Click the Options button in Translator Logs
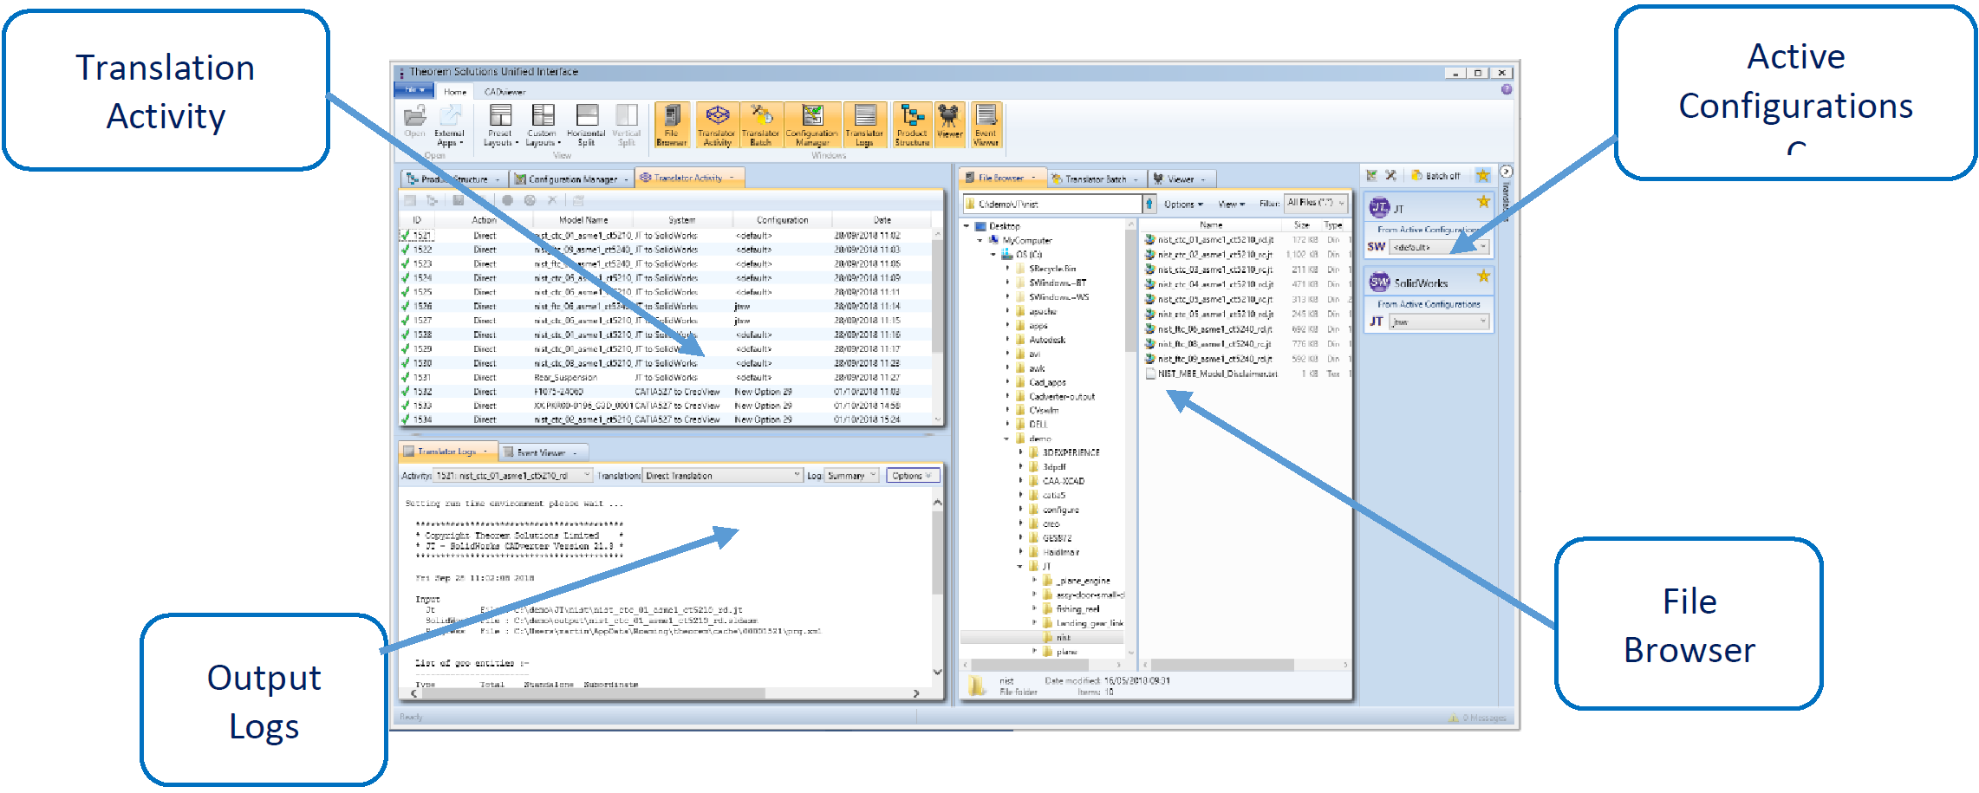Image resolution: width=1979 pixels, height=793 pixels. pos(912,476)
